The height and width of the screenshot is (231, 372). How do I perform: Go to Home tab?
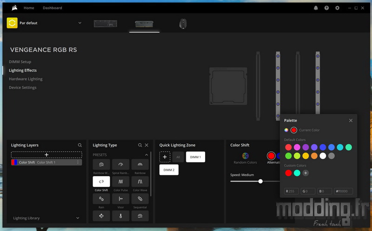pyautogui.click(x=29, y=8)
